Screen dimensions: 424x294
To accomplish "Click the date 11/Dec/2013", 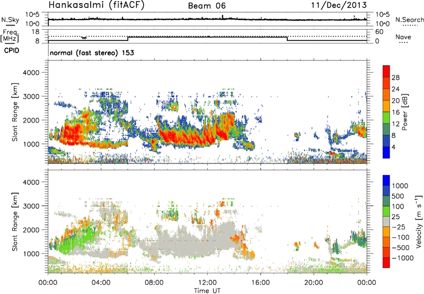I will tap(339, 5).
